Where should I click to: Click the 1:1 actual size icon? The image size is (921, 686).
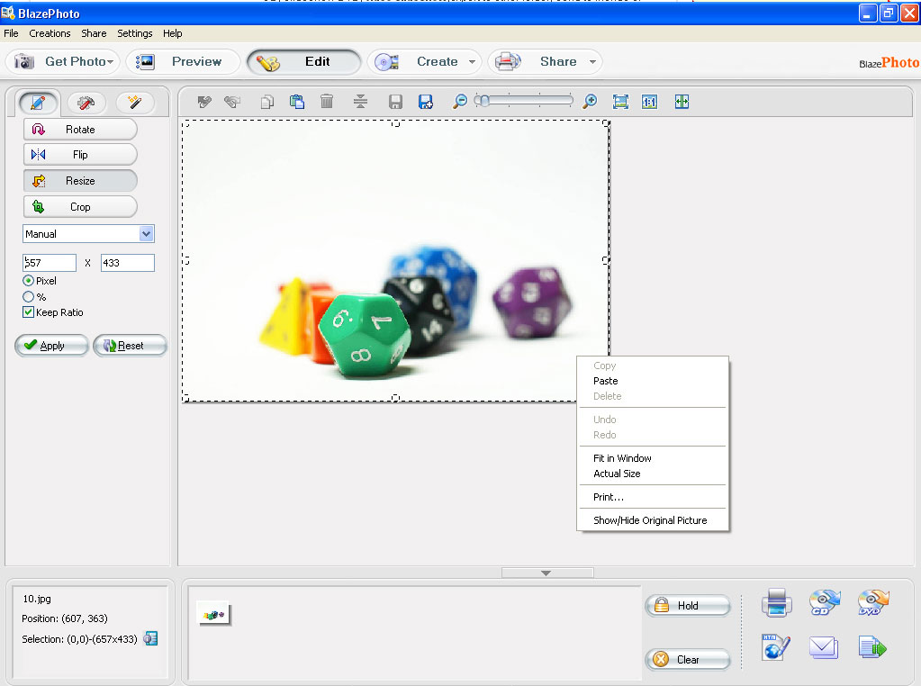coord(650,103)
